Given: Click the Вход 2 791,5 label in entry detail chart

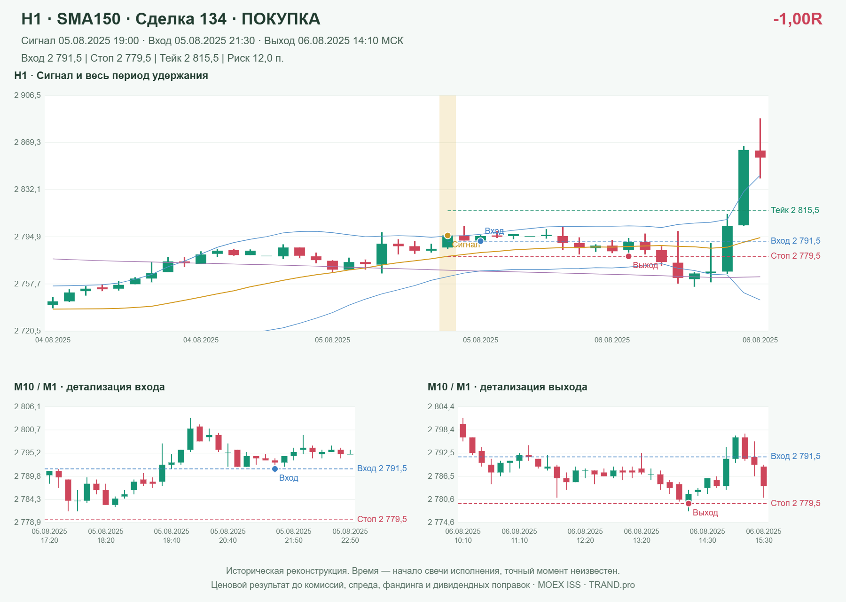Looking at the screenshot, I should [382, 468].
